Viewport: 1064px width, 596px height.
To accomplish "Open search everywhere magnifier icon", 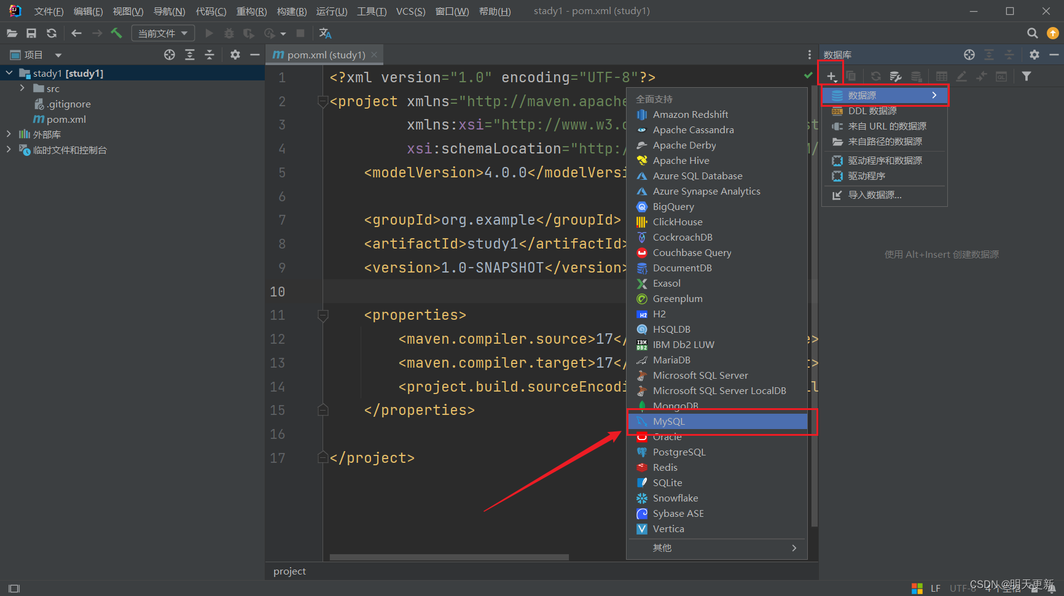I will [1033, 33].
